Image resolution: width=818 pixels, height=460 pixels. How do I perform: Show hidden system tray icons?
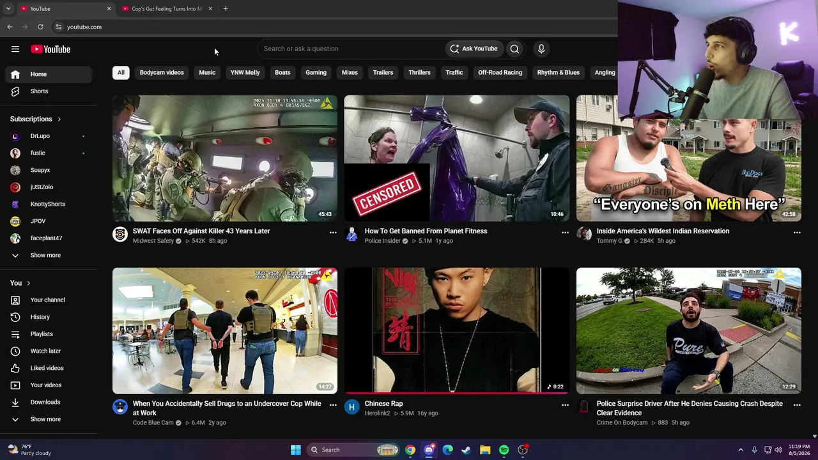741,450
